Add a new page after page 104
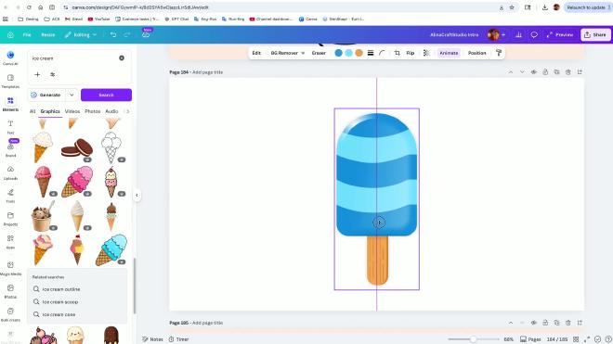613x344 pixels. coord(580,71)
